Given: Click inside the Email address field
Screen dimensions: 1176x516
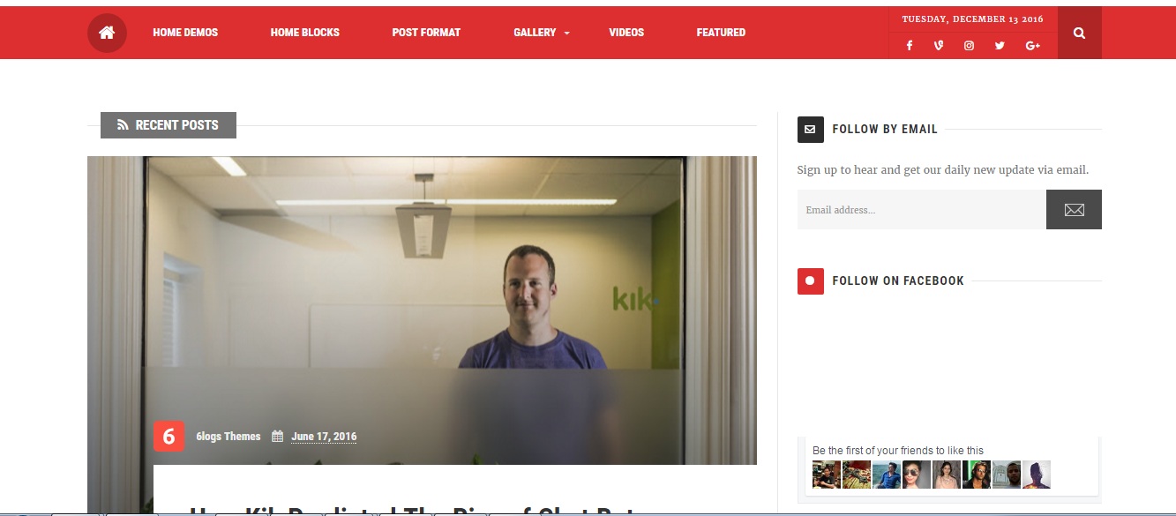Looking at the screenshot, I should (x=922, y=210).
